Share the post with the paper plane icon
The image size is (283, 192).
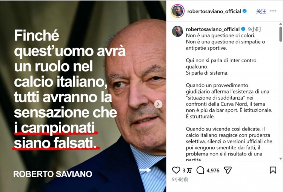pyautogui.click(x=228, y=170)
